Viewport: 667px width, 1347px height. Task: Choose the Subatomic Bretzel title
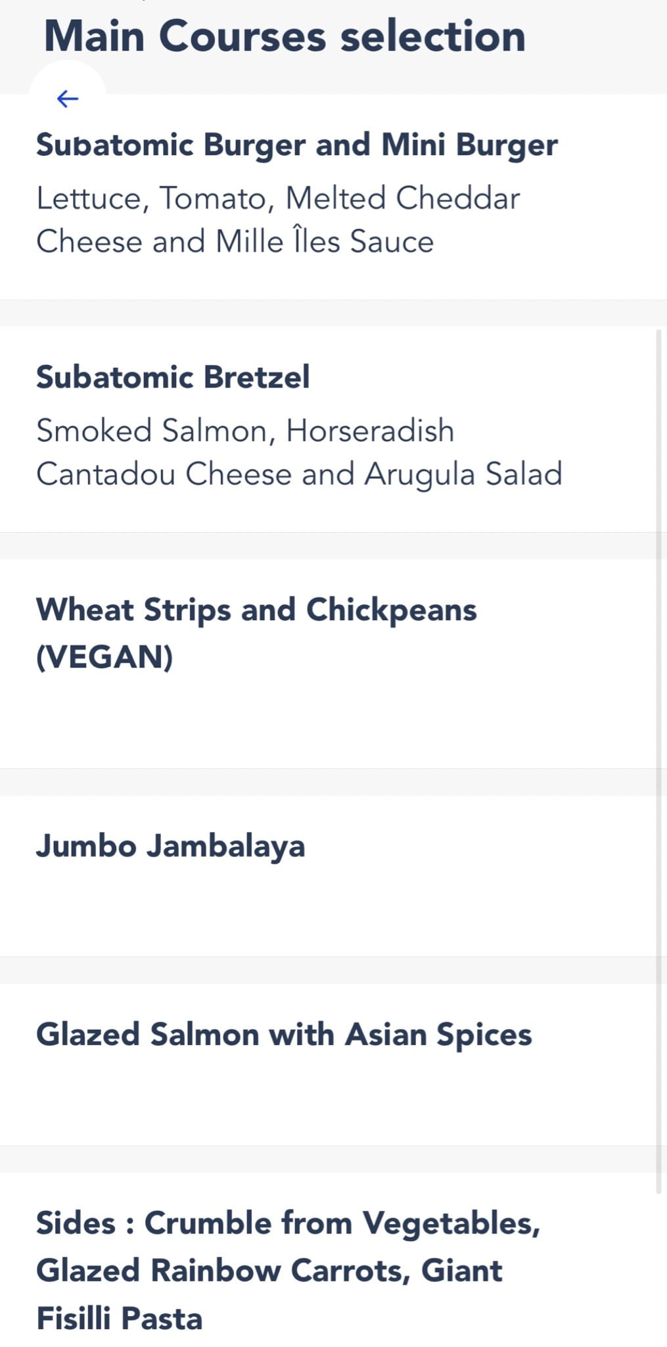[x=172, y=377]
